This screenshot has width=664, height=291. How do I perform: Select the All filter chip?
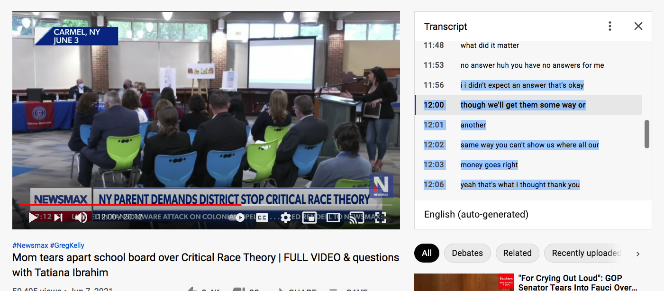427,253
